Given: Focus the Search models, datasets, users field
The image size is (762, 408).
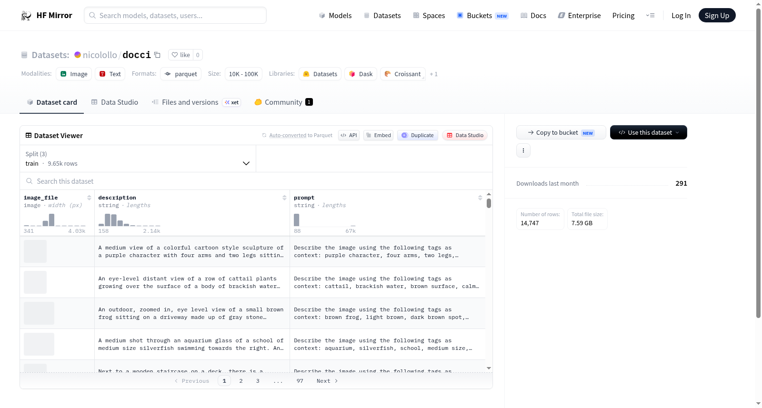Looking at the screenshot, I should tap(175, 15).
